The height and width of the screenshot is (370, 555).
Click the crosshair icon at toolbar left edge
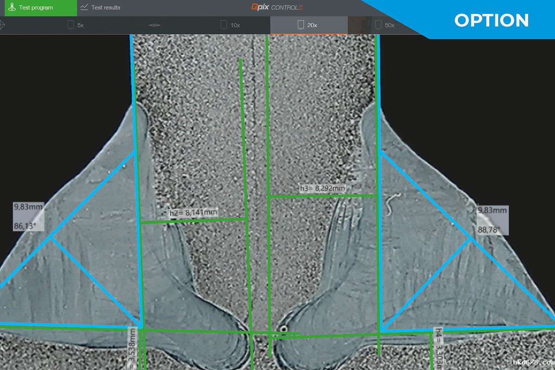pyautogui.click(x=2, y=25)
